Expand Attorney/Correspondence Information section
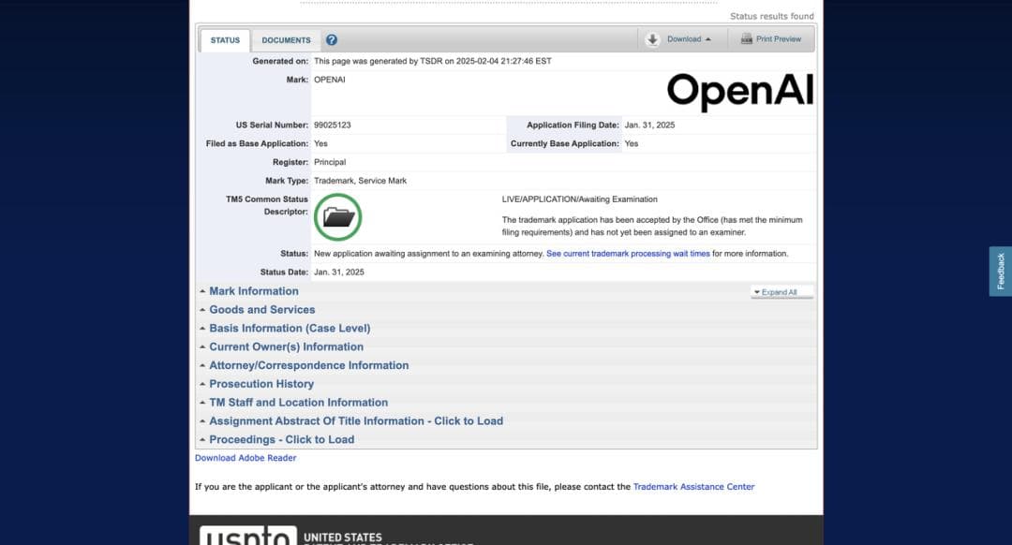 308,365
